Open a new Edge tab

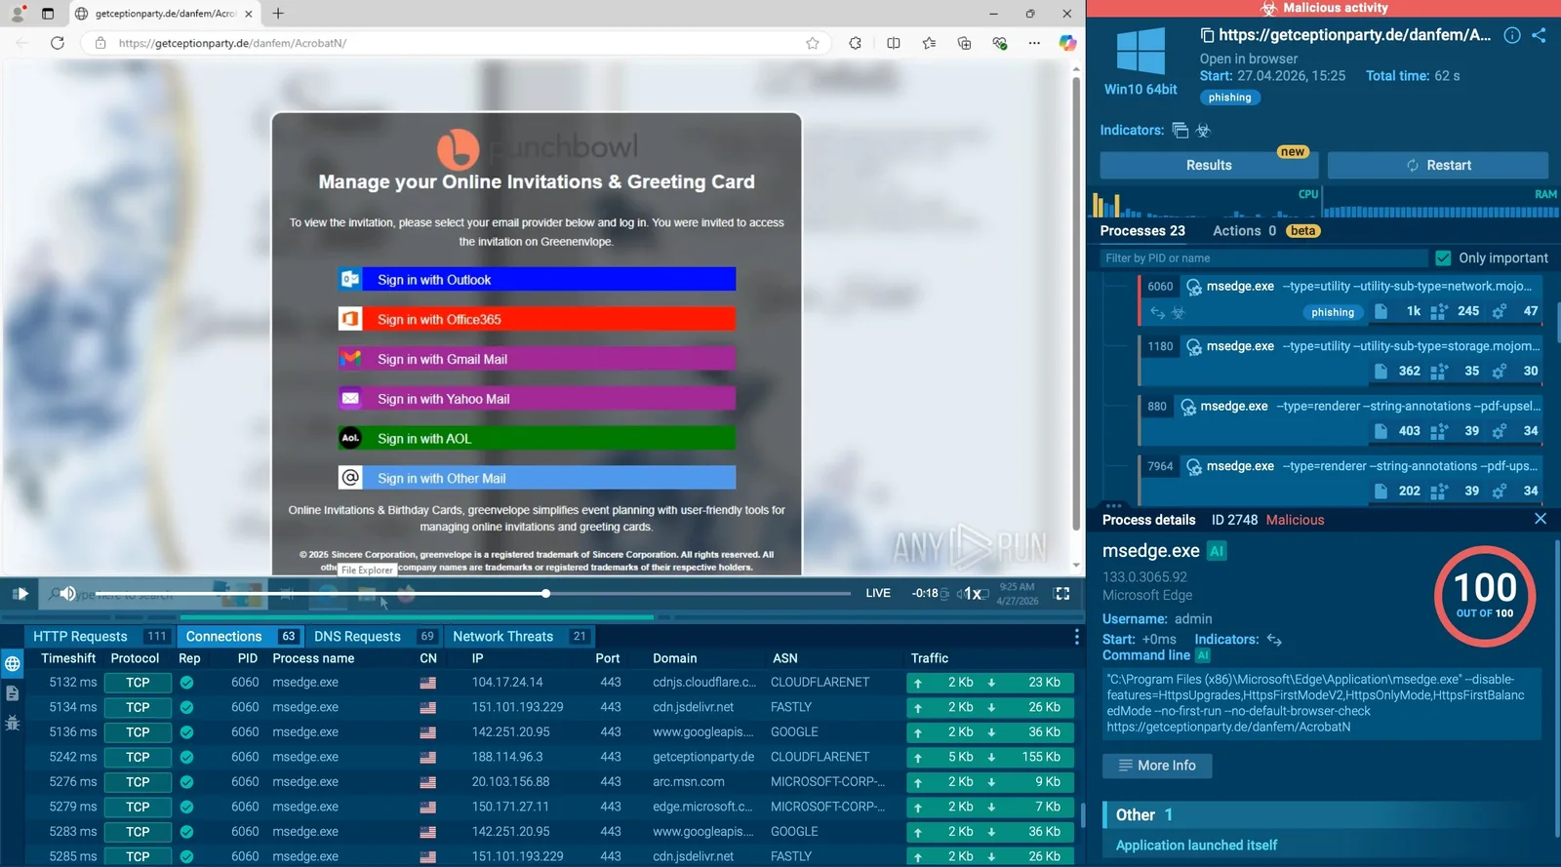coord(278,14)
